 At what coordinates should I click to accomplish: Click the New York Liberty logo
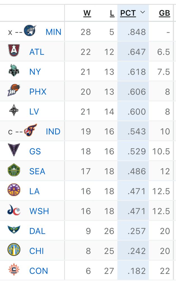[14, 70]
